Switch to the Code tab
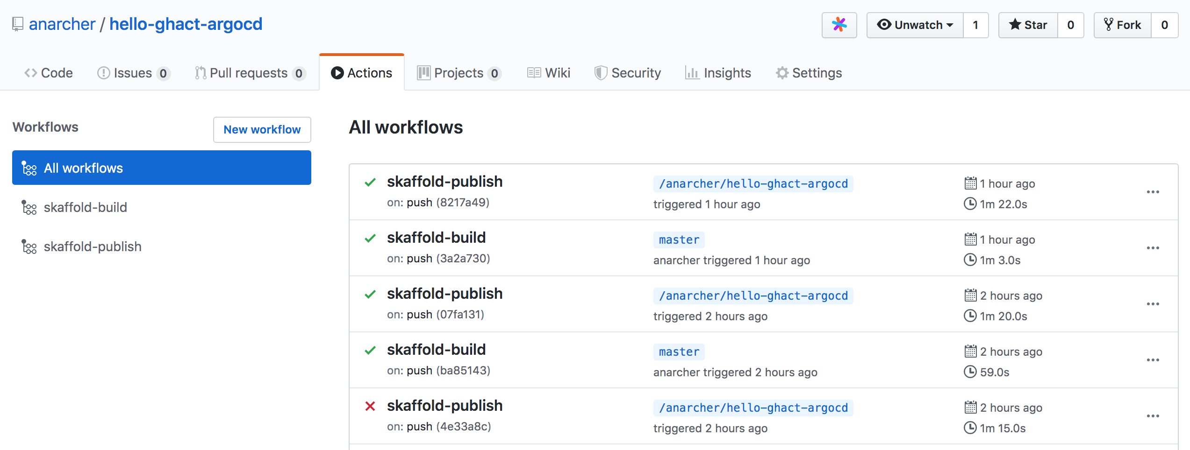 (49, 73)
